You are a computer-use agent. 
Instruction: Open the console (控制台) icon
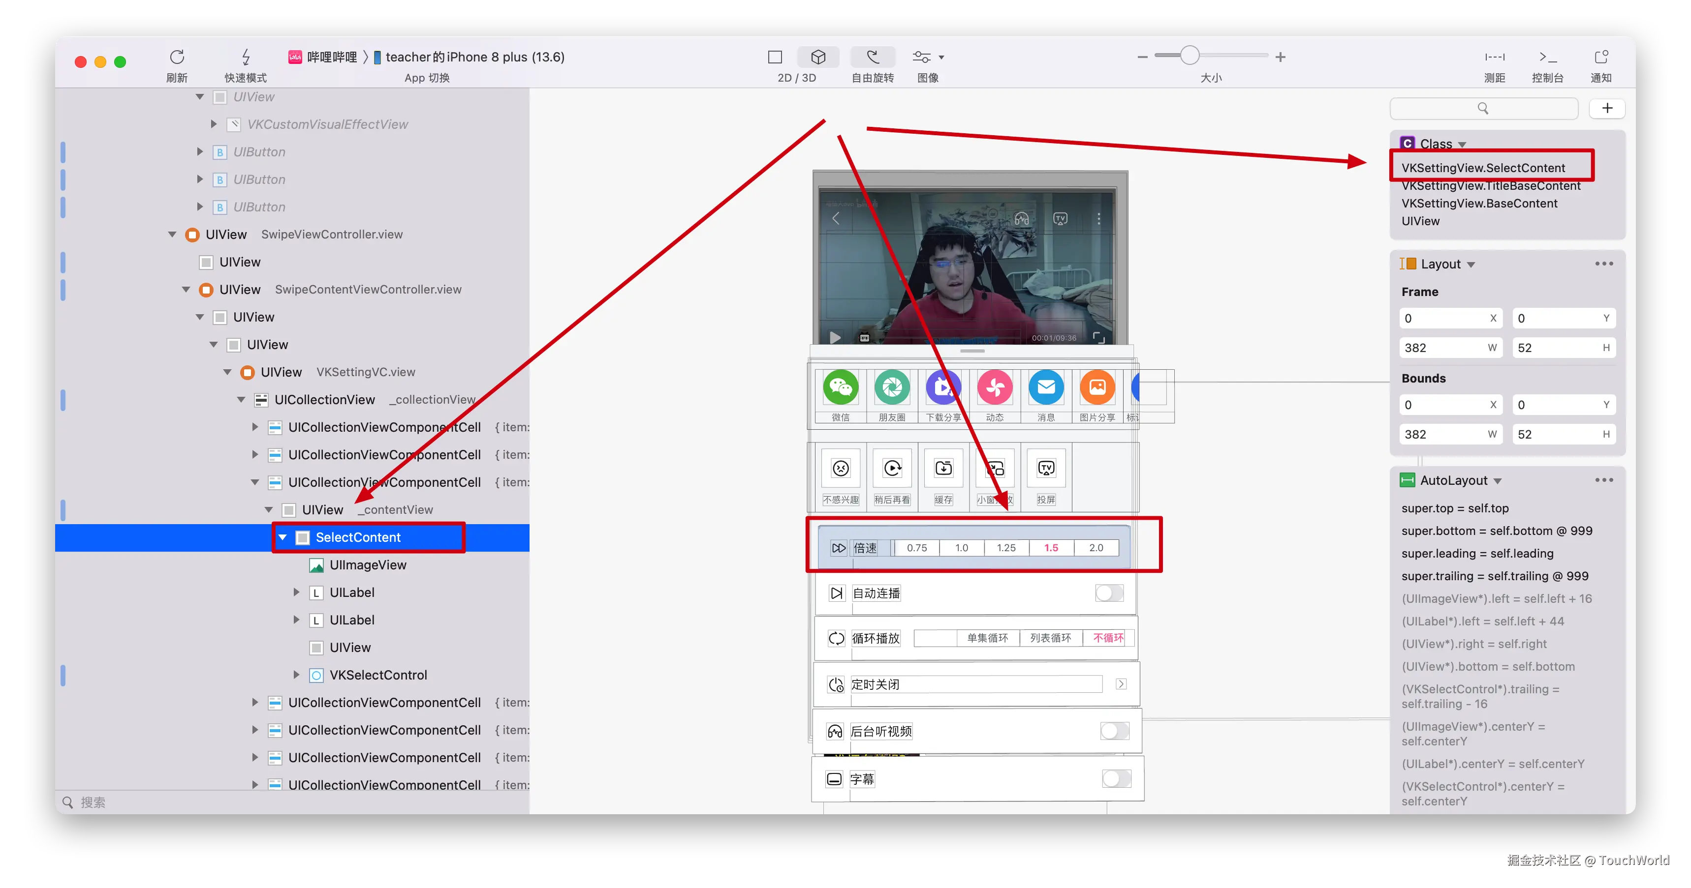1547,57
